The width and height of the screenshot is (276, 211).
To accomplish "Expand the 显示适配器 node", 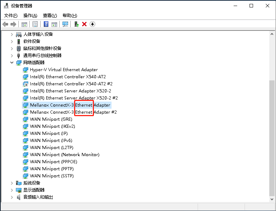I will click(12, 190).
